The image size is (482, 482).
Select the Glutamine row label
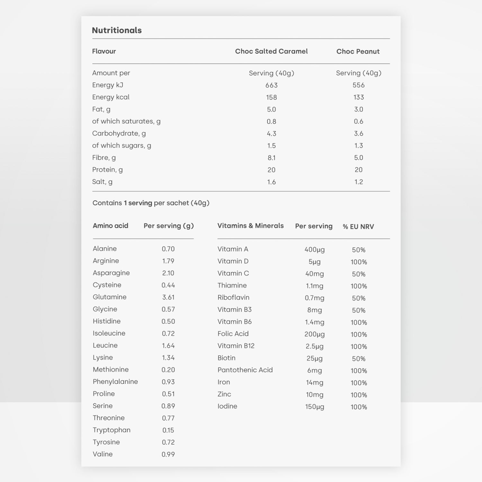pos(110,297)
